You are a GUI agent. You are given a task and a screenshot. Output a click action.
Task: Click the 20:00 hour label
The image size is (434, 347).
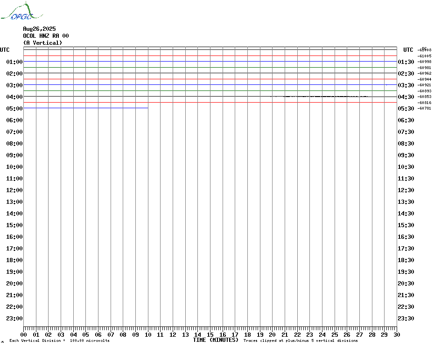[x=14, y=284]
